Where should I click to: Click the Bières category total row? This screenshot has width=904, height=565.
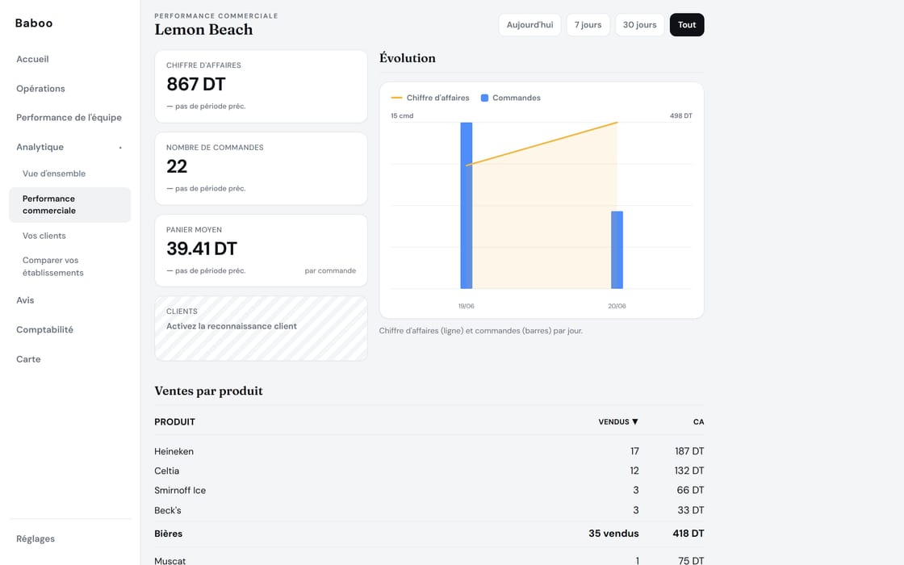429,534
